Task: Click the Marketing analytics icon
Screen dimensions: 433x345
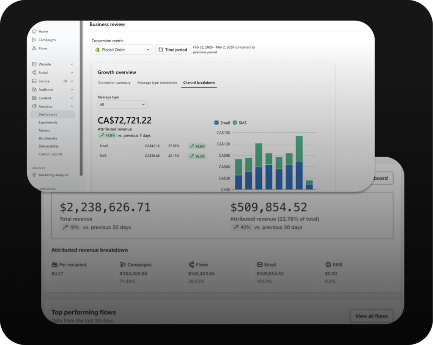Action: (x=34, y=175)
